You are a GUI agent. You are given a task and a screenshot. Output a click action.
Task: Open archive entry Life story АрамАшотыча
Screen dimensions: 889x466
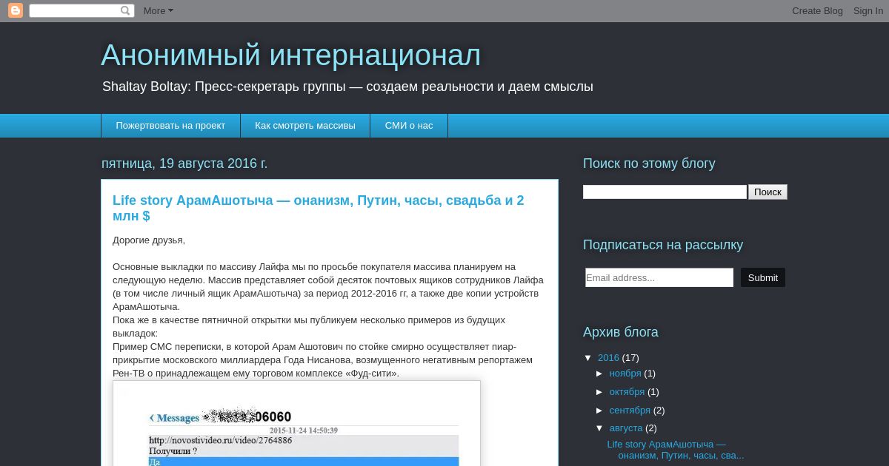675,450
